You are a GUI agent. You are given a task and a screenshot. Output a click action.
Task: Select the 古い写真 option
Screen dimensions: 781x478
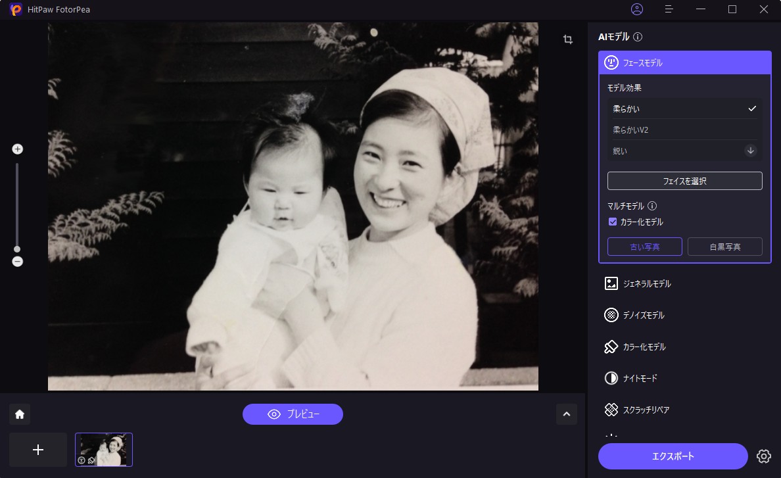tap(644, 247)
